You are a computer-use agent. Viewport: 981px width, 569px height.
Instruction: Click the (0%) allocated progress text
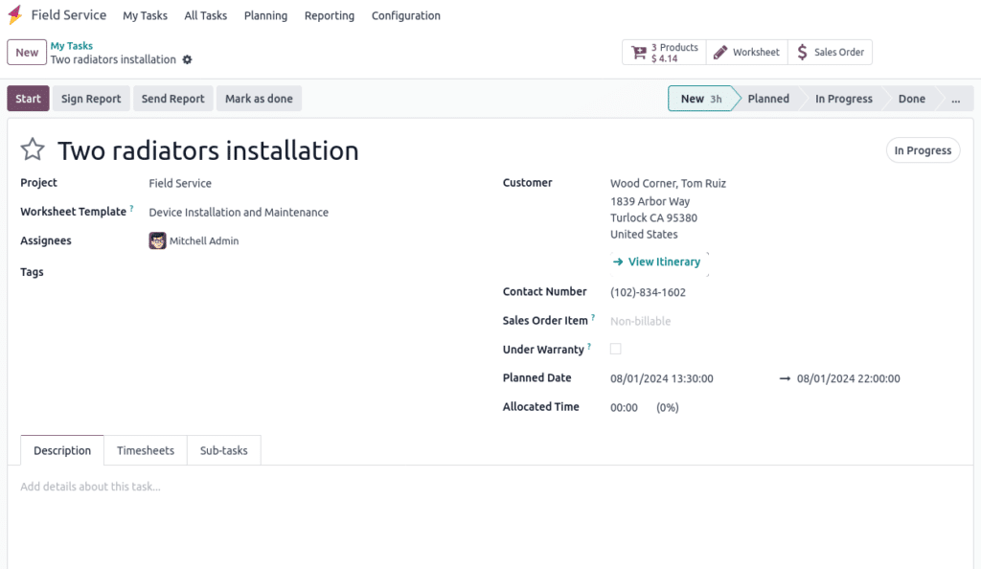tap(668, 408)
